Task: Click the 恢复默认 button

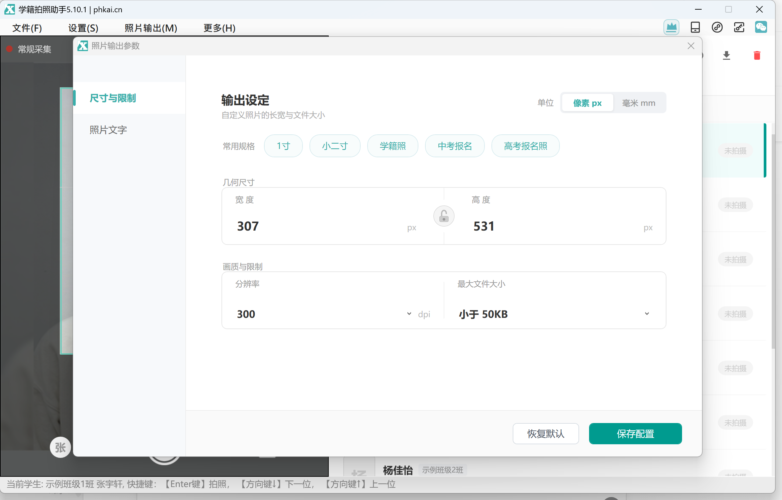Action: point(546,433)
